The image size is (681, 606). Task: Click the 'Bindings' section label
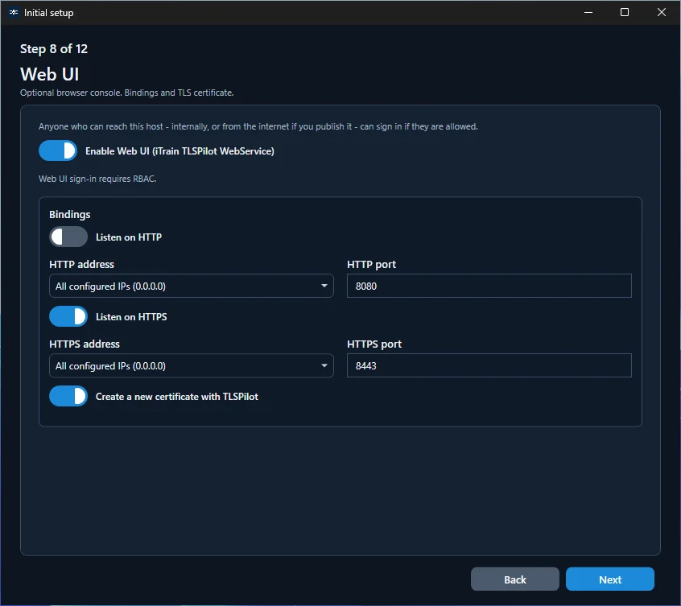[x=70, y=214]
